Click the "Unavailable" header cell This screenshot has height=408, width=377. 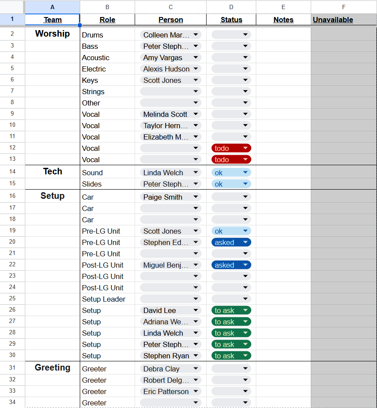[343, 19]
